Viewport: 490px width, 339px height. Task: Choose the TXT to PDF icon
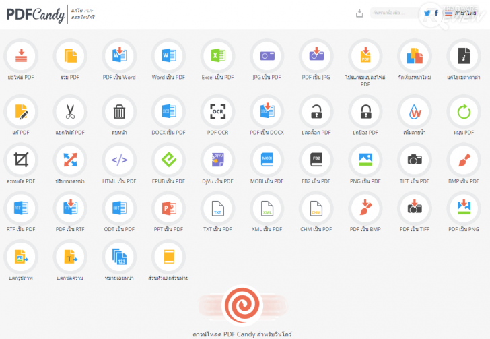tap(218, 208)
